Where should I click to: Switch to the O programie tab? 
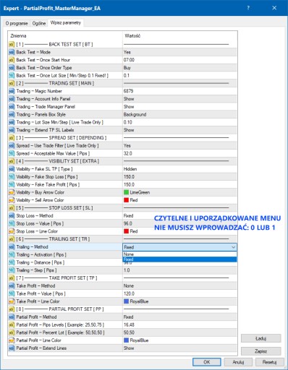point(17,23)
